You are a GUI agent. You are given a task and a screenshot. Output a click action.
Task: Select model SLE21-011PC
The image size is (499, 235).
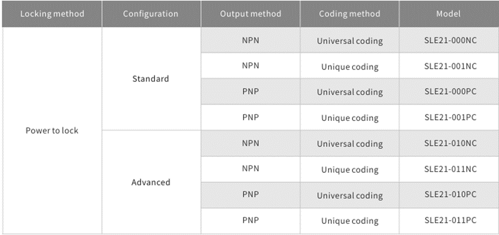[450, 220]
